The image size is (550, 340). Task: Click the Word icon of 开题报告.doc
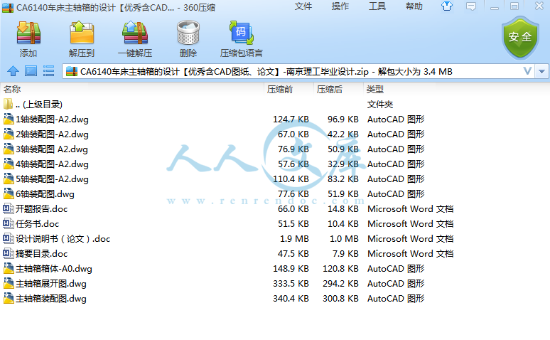pyautogui.click(x=9, y=209)
